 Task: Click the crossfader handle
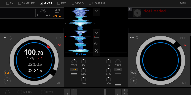click(x=105, y=92)
